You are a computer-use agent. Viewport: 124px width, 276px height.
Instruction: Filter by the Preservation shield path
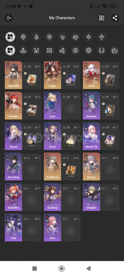(x=89, y=51)
